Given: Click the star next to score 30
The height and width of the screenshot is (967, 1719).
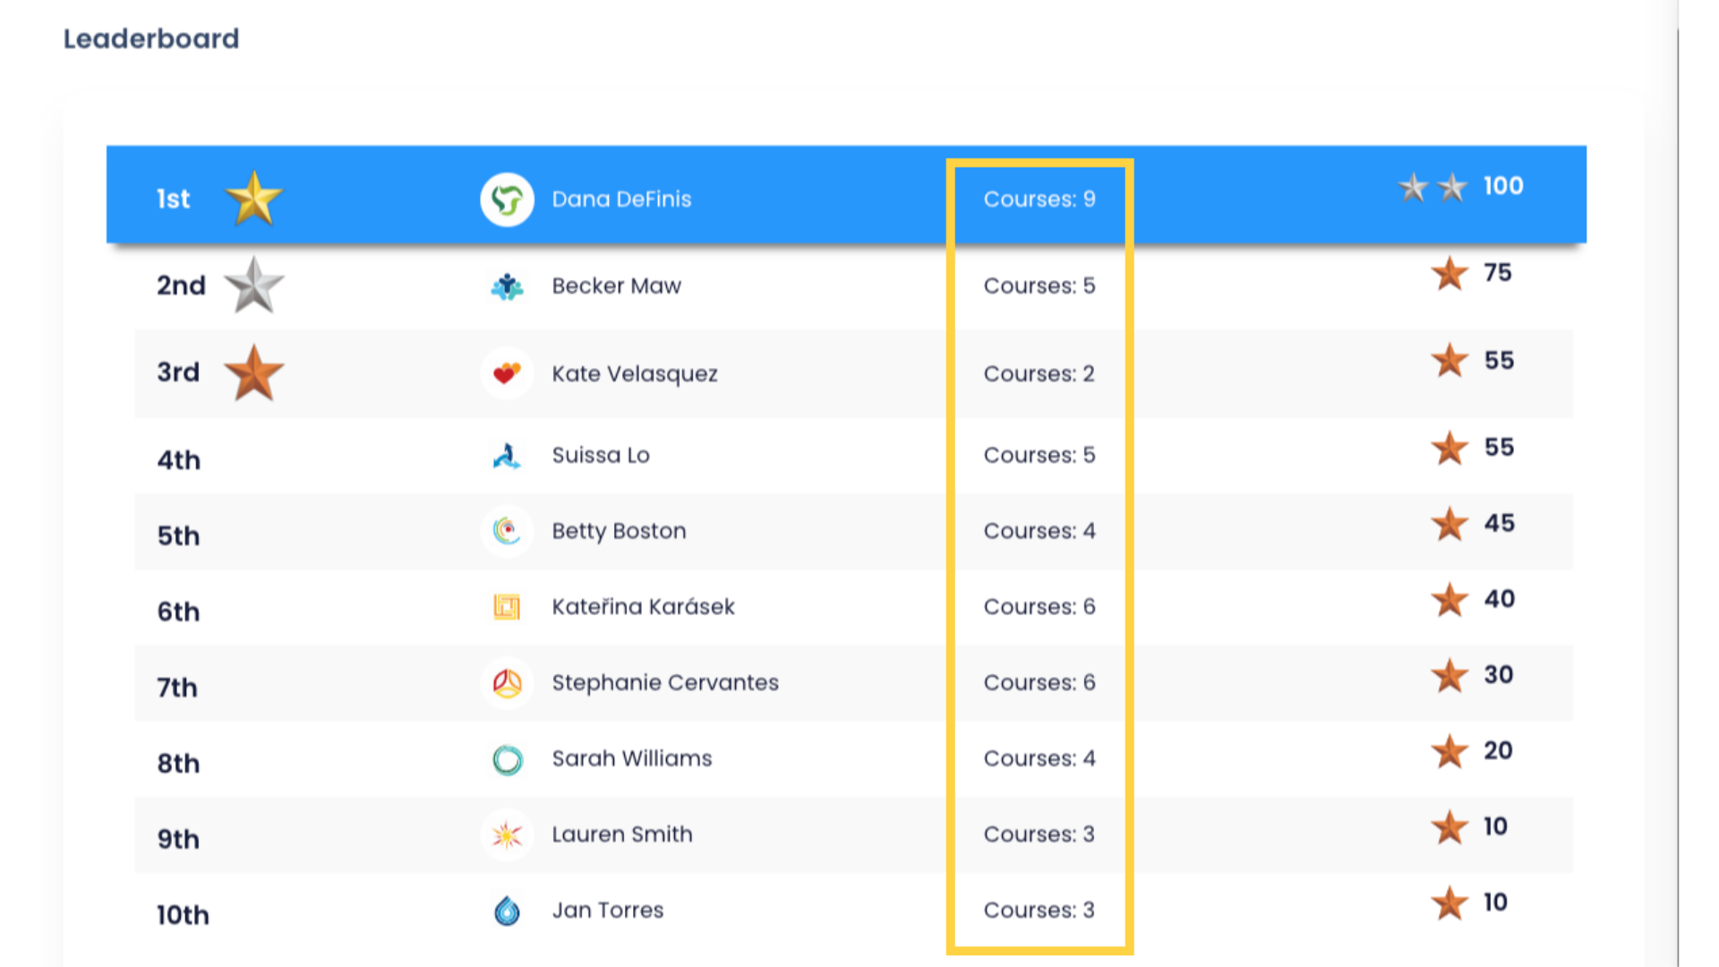Looking at the screenshot, I should [x=1450, y=675].
